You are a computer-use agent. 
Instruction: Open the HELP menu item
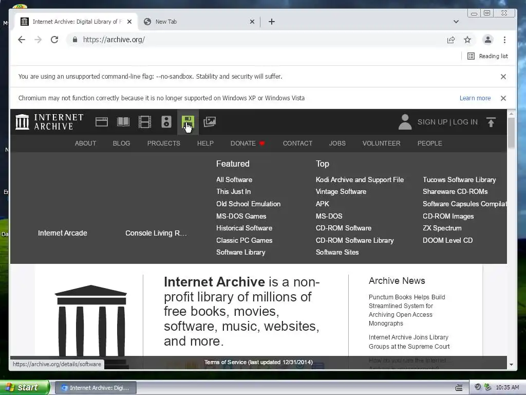coord(205,143)
